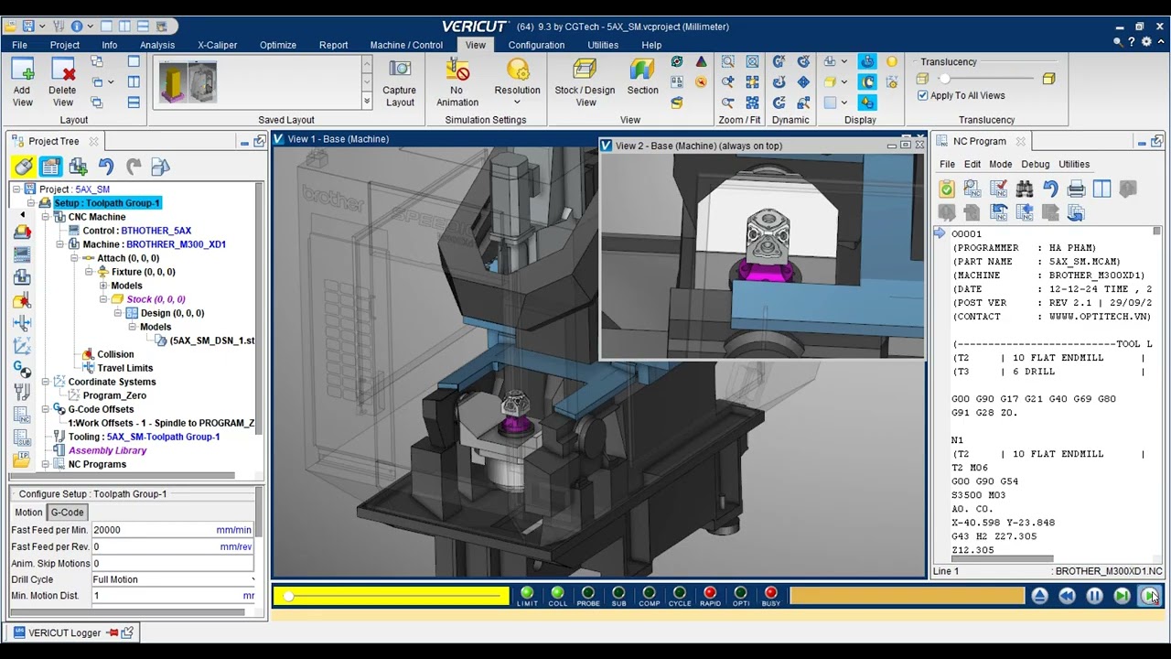Toggle the RAPID status light
Image resolution: width=1171 pixels, height=659 pixels.
tap(710, 593)
